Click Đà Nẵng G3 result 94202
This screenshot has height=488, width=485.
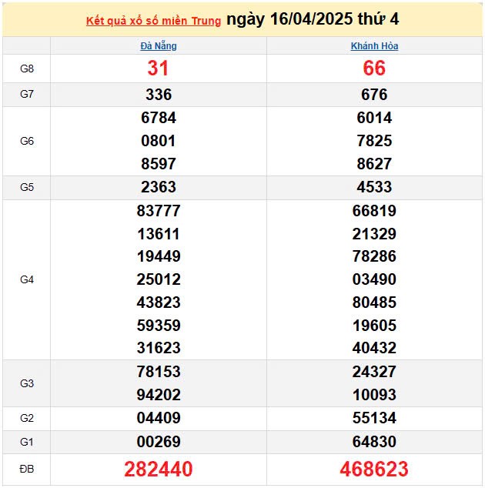(x=159, y=395)
